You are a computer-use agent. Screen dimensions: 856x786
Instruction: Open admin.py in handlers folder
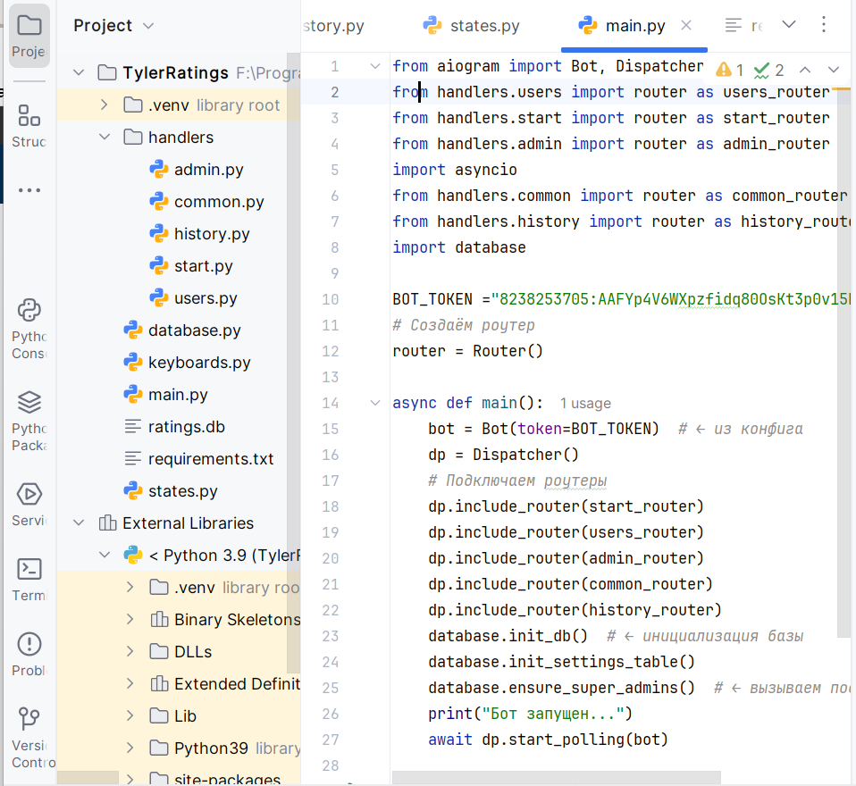pos(197,170)
